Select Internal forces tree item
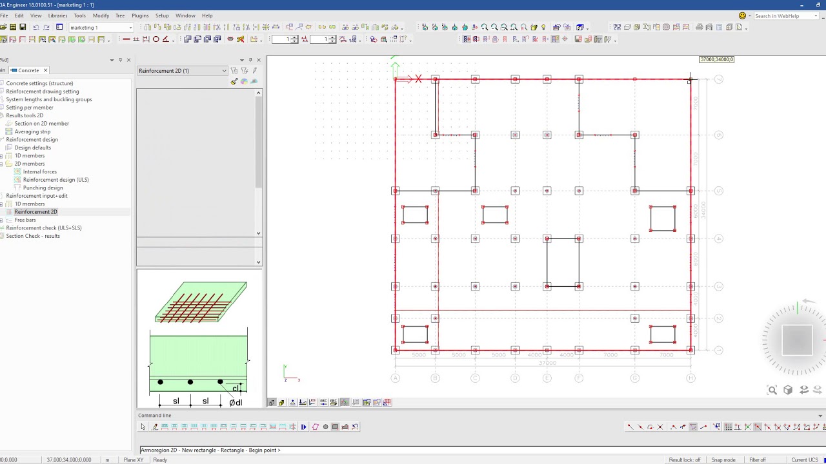The width and height of the screenshot is (826, 464). click(40, 172)
